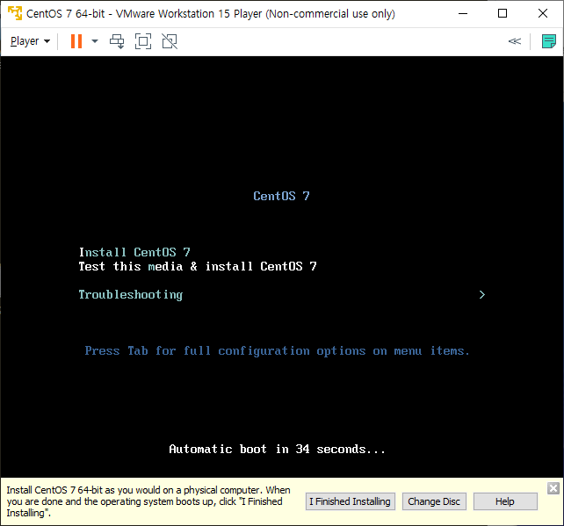Select Install CentOS 7 boot option
564x526 pixels.
(x=134, y=252)
